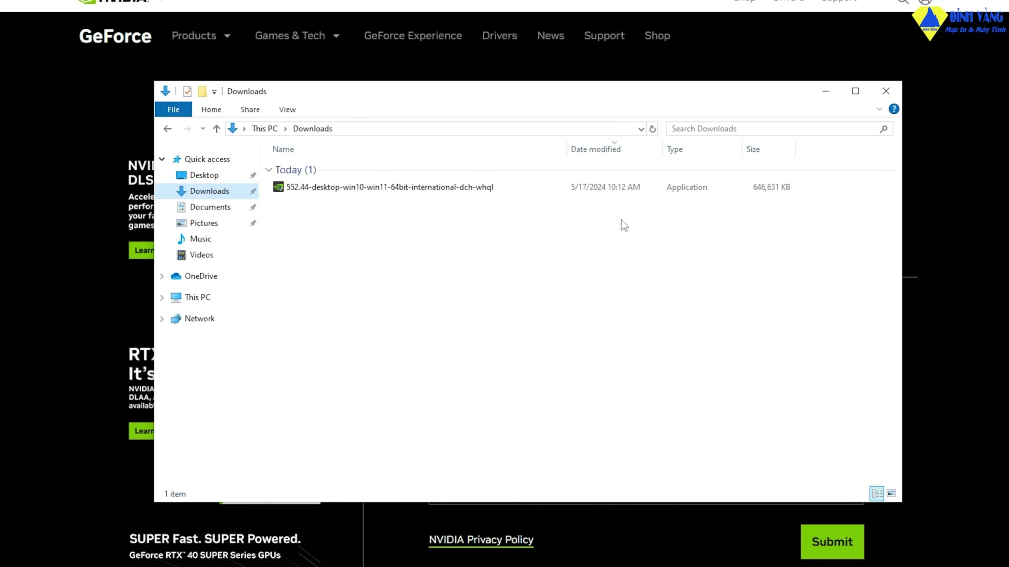
Task: Open Products dropdown on GeForce page
Action: pyautogui.click(x=201, y=36)
